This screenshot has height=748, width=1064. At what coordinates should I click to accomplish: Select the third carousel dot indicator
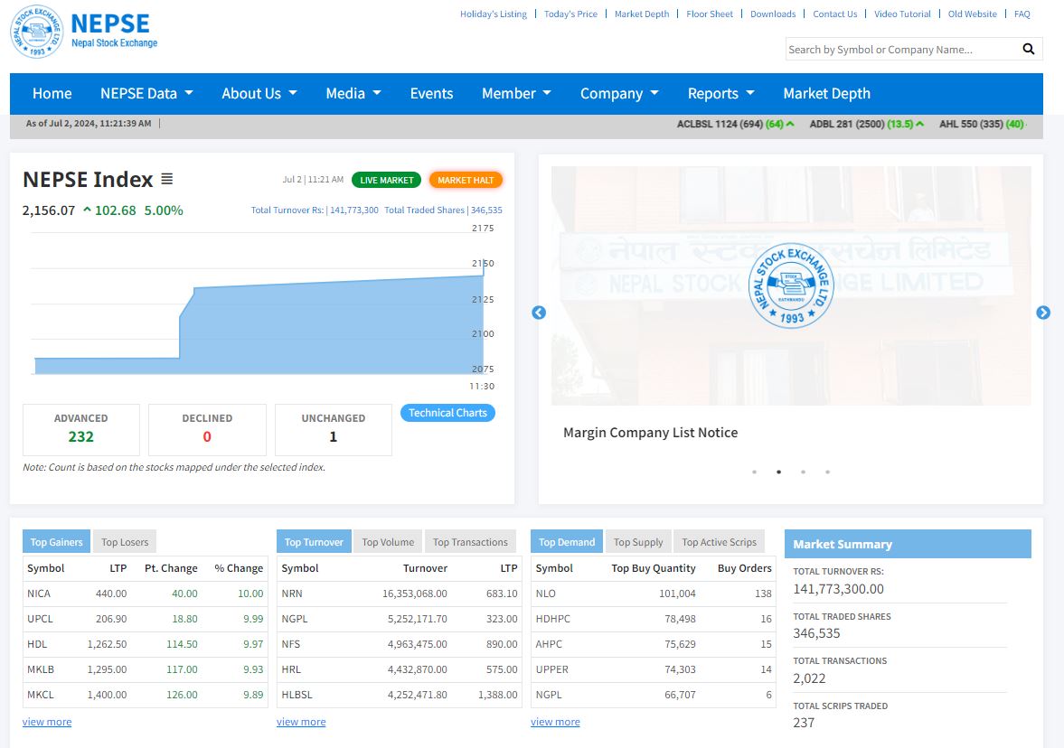(x=803, y=472)
